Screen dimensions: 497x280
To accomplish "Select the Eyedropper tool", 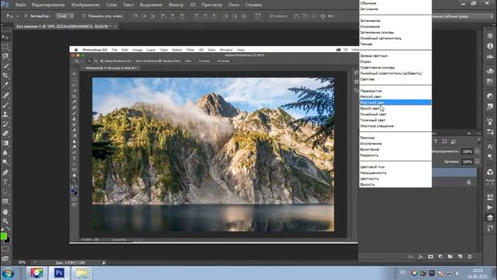I will click(x=5, y=85).
